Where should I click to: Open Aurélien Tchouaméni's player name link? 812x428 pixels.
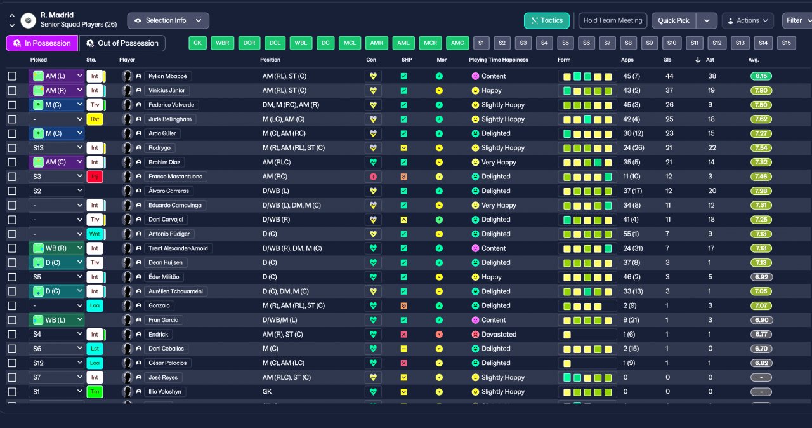click(x=176, y=291)
